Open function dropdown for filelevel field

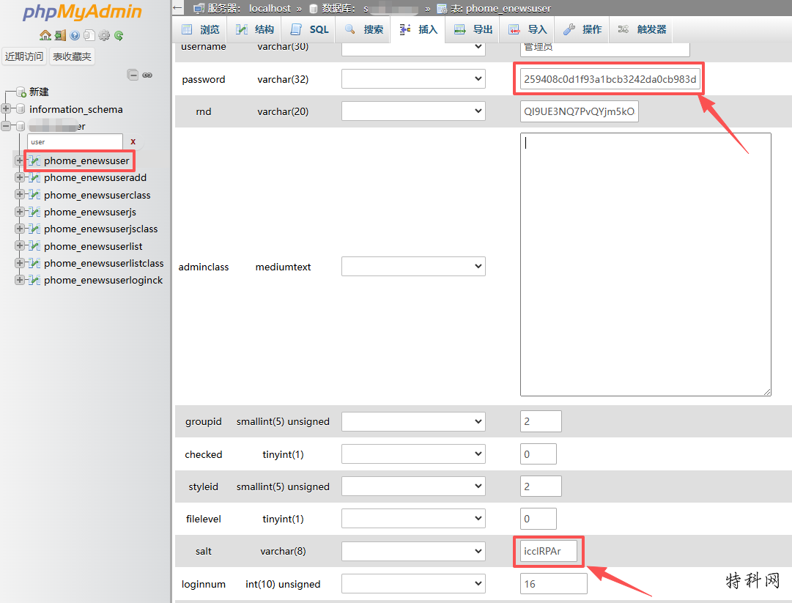point(413,519)
